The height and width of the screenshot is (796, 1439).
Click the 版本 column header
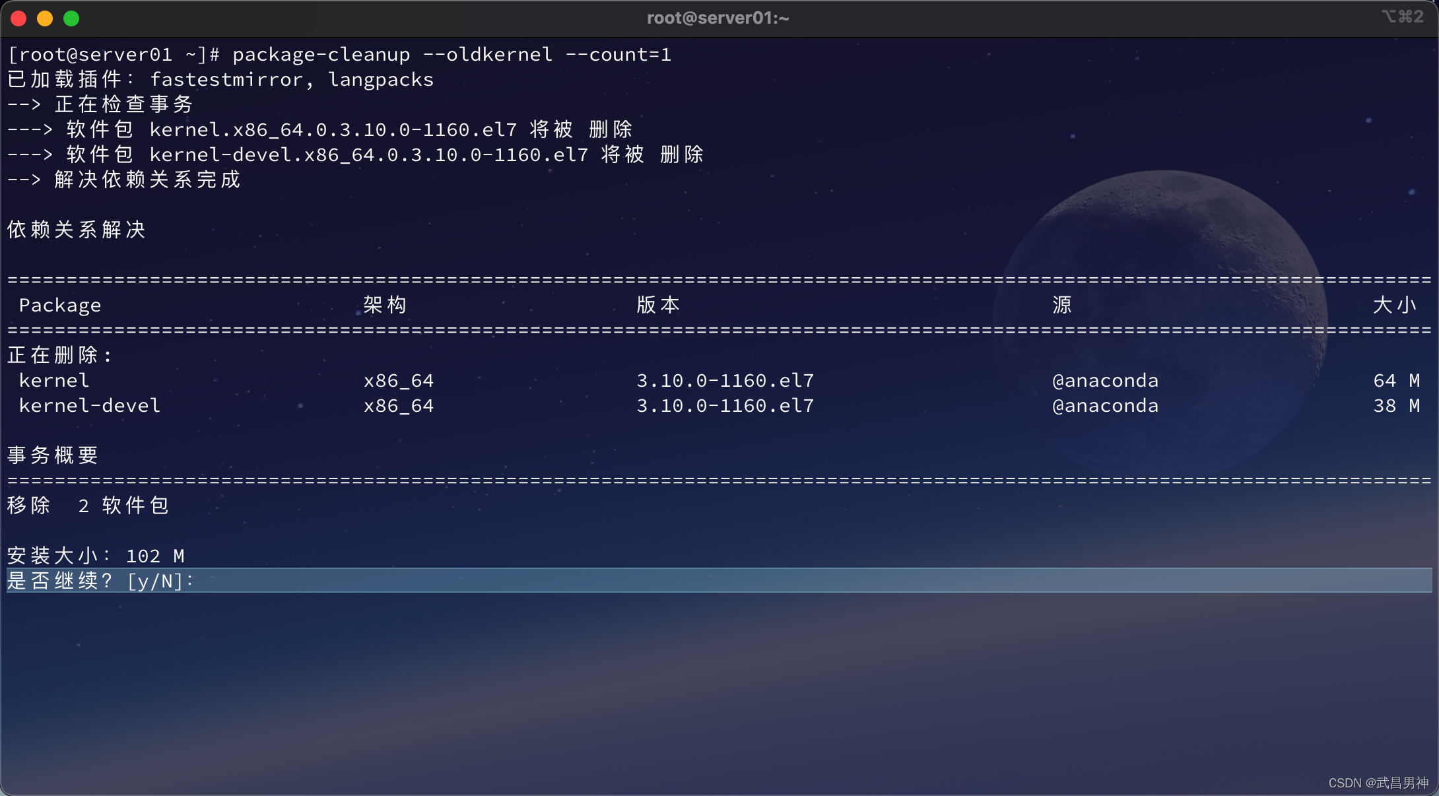click(x=658, y=305)
